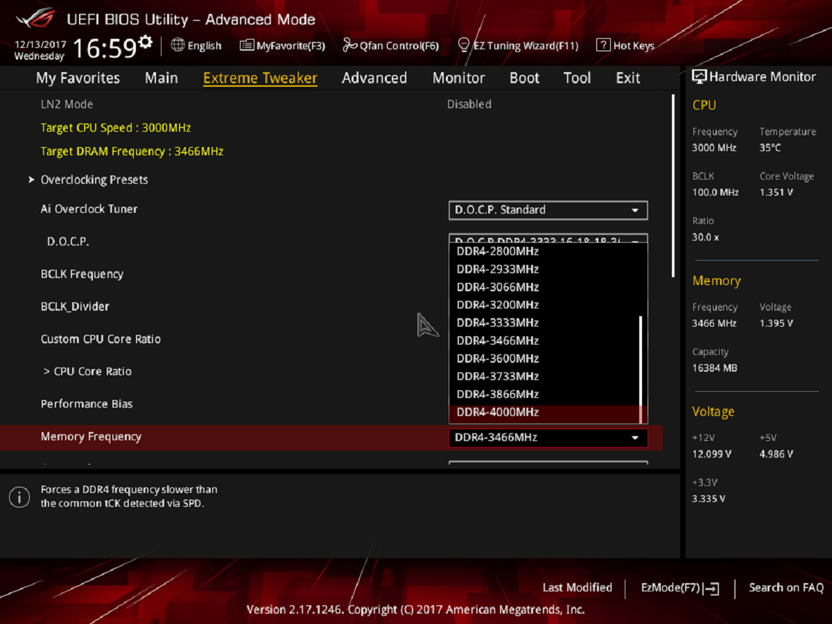Click the main settings page scrollbar

point(673,186)
